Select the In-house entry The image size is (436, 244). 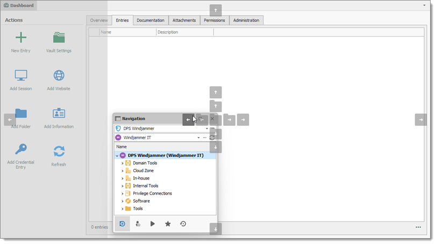click(141, 178)
